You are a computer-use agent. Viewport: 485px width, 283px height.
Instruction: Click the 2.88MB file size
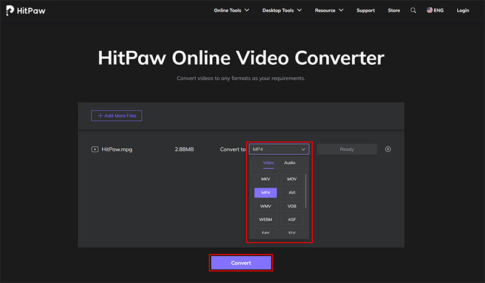tap(184, 149)
